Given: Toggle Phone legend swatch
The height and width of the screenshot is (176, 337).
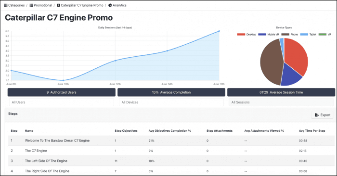Looking at the screenshot, I should click(285, 34).
